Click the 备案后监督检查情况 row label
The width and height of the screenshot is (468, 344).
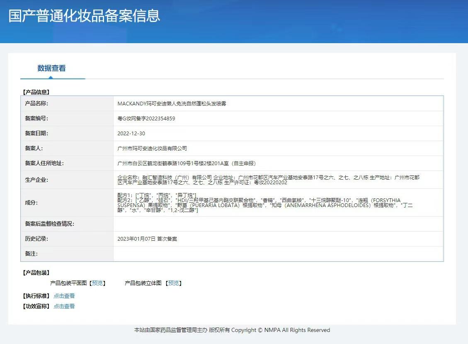point(50,224)
